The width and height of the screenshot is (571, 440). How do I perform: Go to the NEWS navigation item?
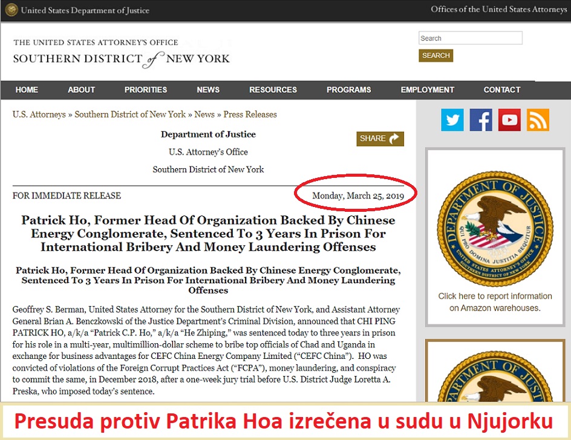click(208, 90)
